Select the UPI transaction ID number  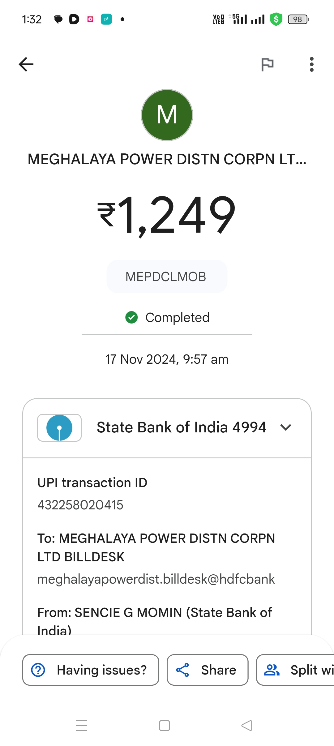tap(80, 505)
